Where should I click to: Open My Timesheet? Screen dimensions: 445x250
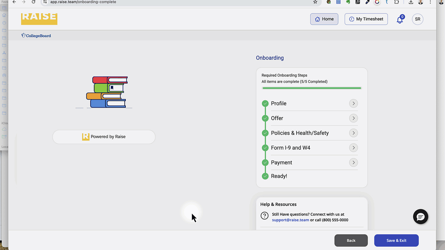coord(366,19)
